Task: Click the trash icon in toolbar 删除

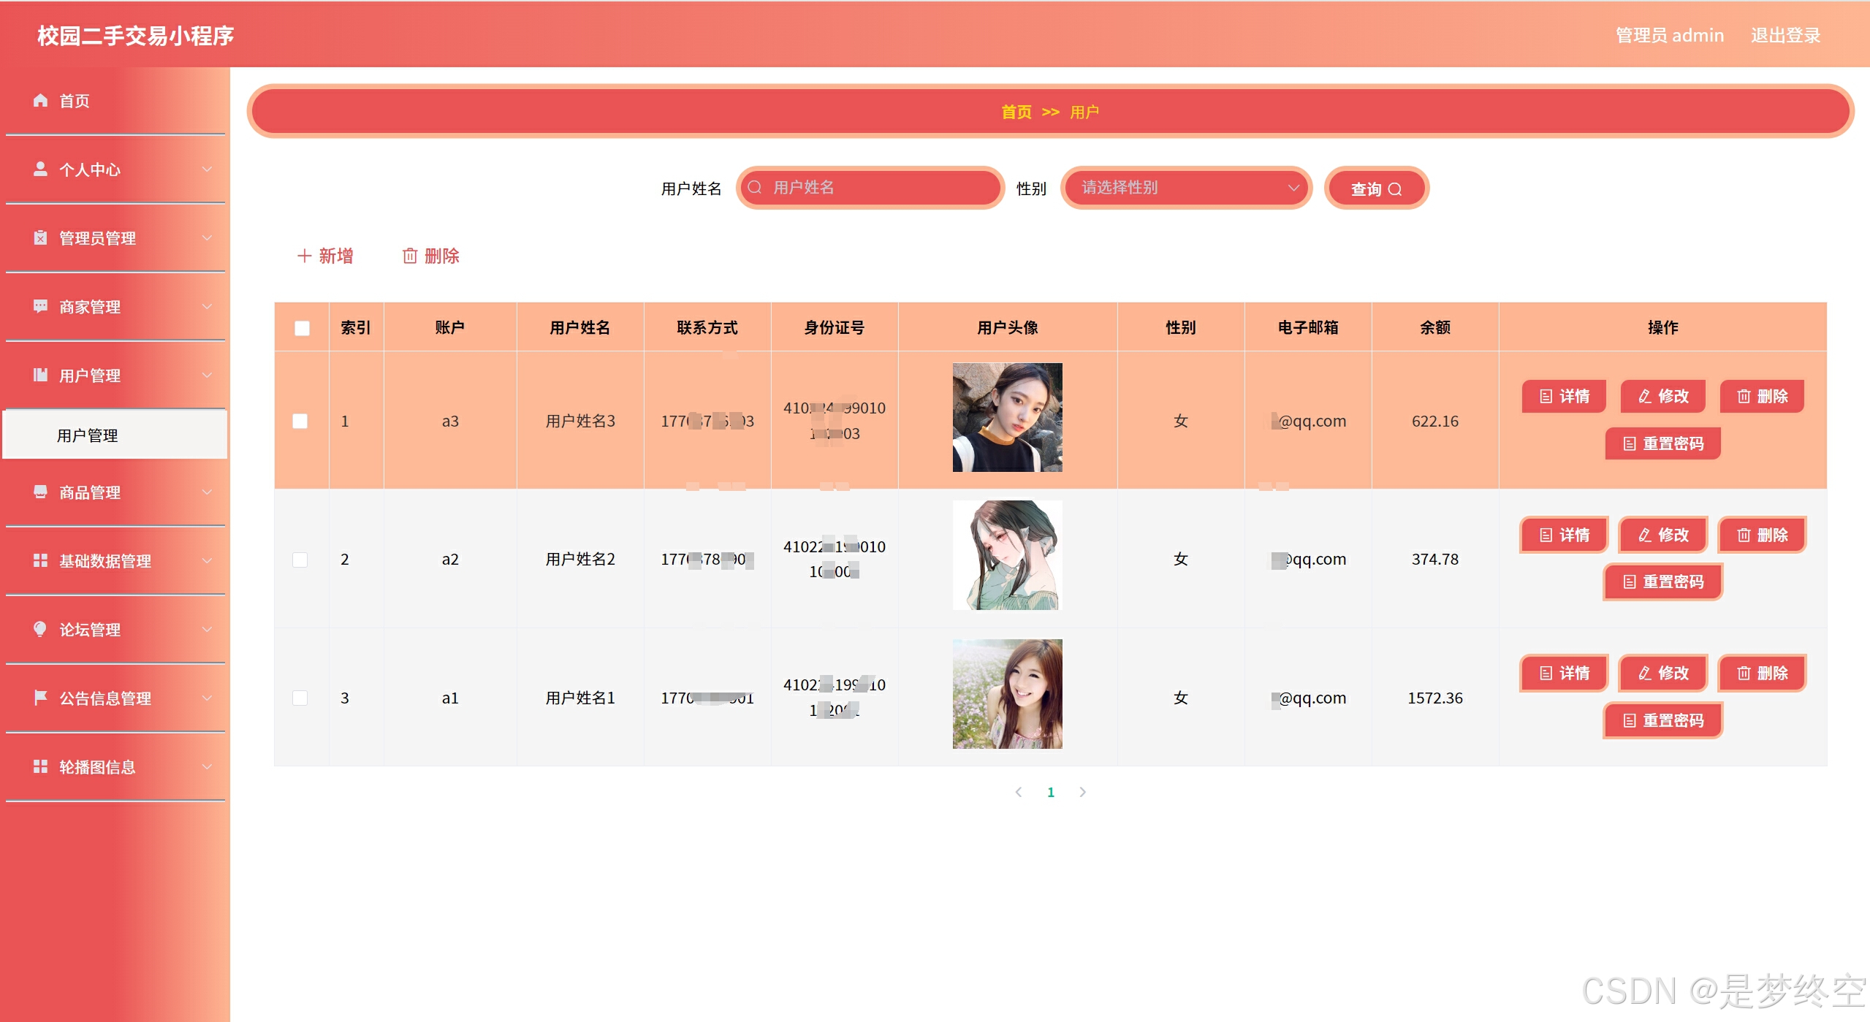Action: [410, 256]
